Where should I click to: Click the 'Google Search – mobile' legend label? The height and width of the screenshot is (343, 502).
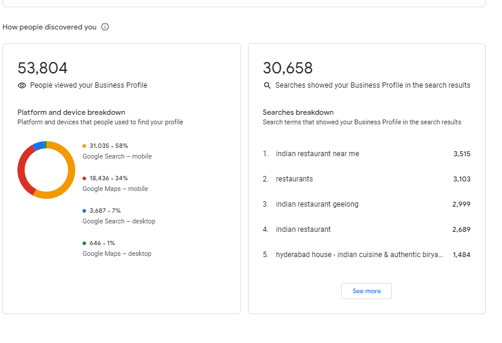117,156
